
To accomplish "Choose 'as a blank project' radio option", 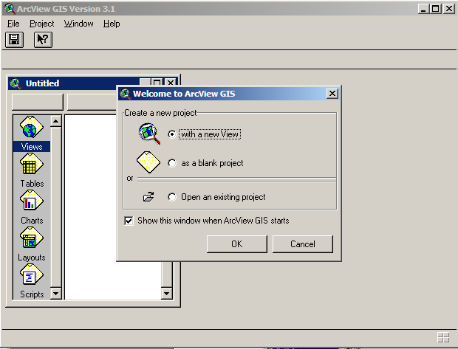I will 171,163.
